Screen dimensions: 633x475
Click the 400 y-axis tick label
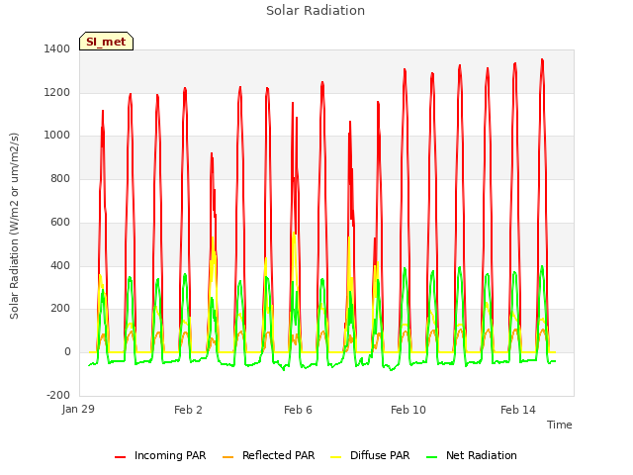pos(60,266)
